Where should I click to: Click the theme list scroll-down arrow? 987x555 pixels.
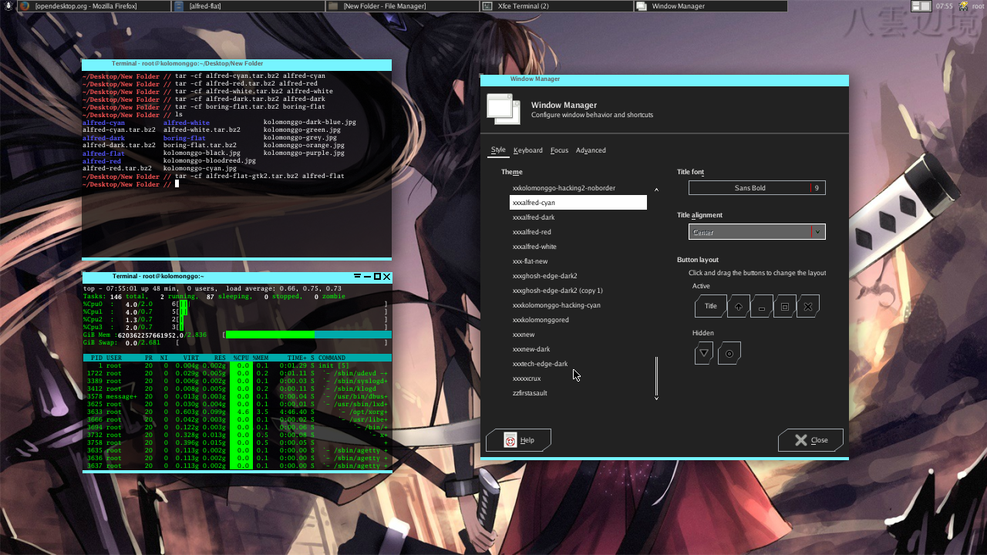tap(656, 397)
